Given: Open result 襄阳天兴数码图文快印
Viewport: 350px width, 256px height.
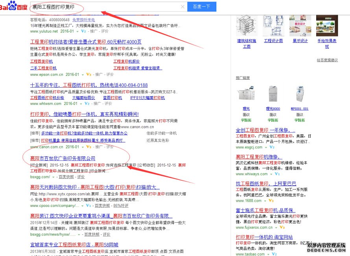Looking at the screenshot, I should [95, 187].
